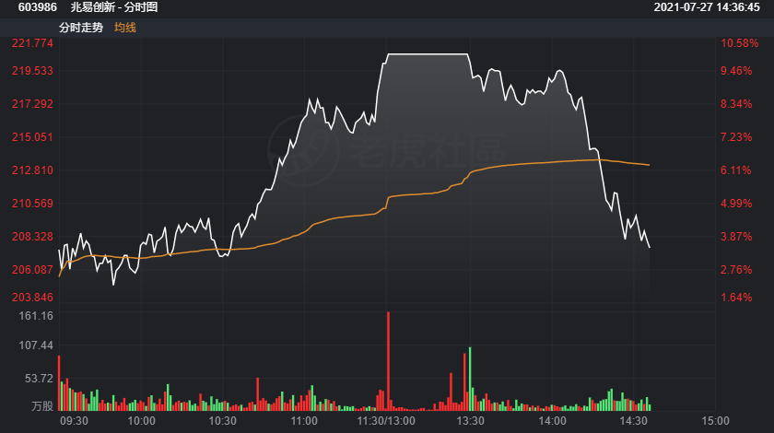This screenshot has width=774, height=433.
Task: Click time axis label 15:00
Action: 715,421
